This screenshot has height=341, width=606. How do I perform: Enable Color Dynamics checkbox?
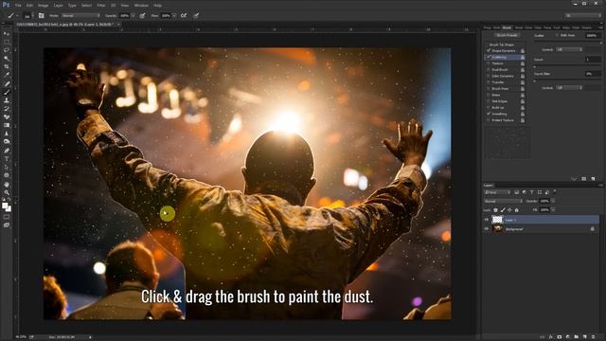[x=489, y=76]
